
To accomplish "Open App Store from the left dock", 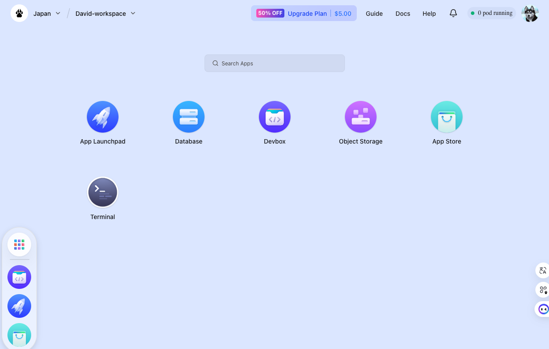I will pyautogui.click(x=19, y=335).
